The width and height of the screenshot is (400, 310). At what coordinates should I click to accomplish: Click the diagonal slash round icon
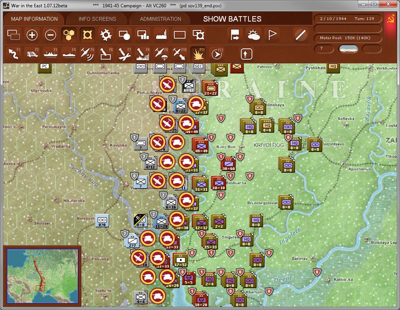pyautogui.click(x=300, y=35)
